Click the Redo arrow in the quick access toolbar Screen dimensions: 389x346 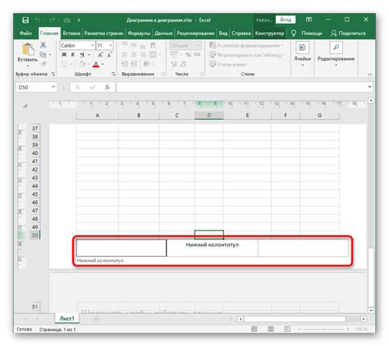tap(52, 20)
